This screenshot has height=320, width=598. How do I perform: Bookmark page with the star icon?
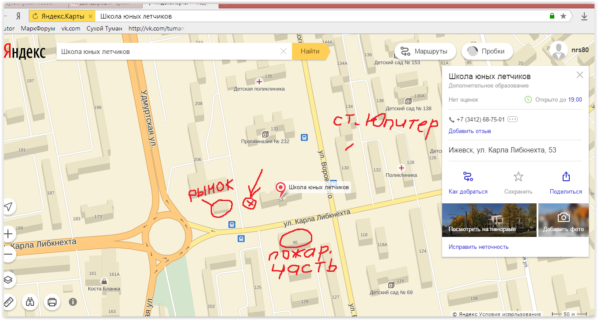[563, 16]
